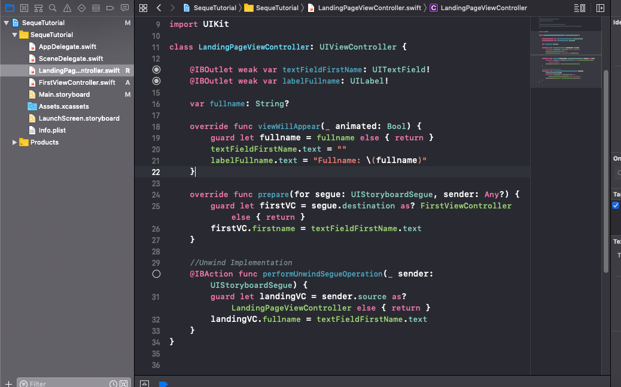Select the Source Control navigator
621x387 pixels.
point(24,8)
